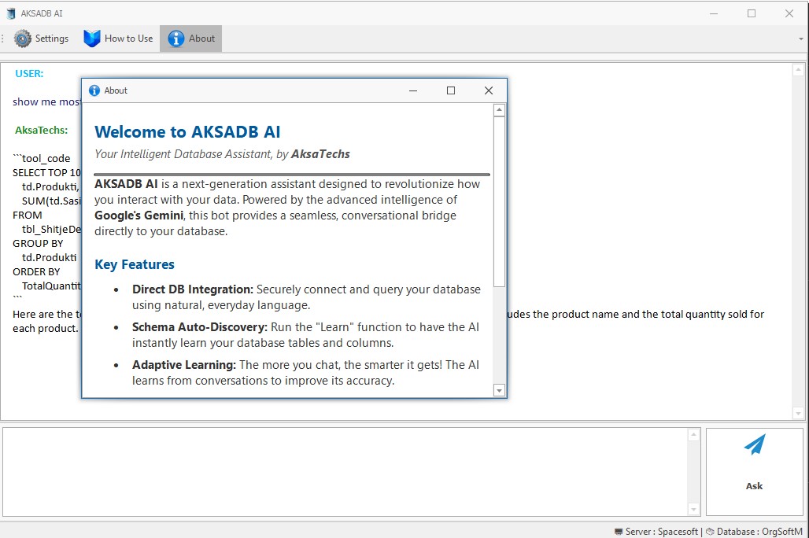Maximize the About dialog window
Viewport: 809px width, 538px height.
450,90
